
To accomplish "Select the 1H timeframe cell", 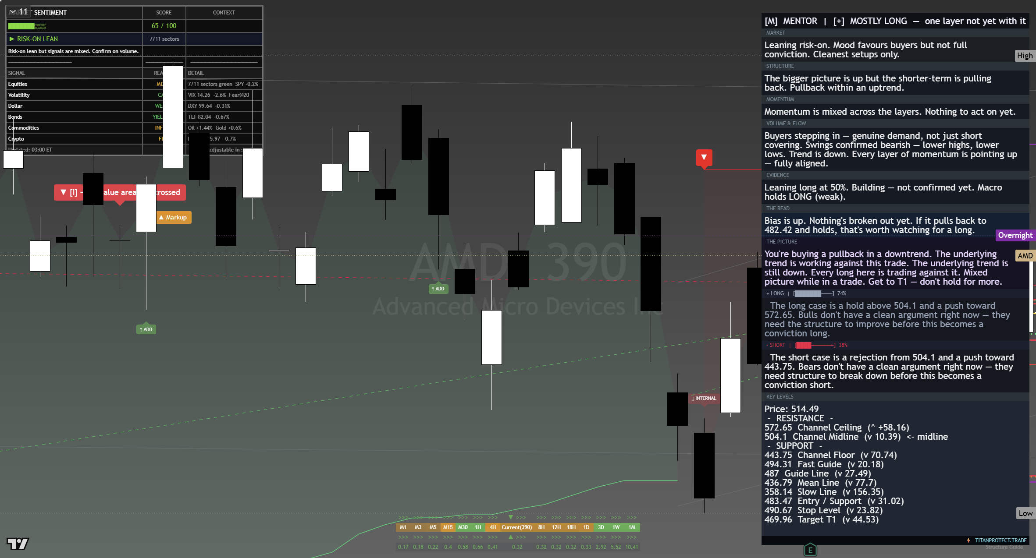I will pos(478,527).
